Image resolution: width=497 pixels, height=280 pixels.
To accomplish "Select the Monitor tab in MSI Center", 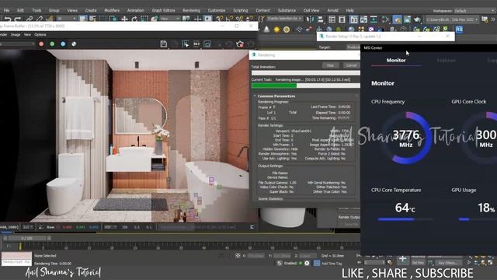I will tap(396, 61).
